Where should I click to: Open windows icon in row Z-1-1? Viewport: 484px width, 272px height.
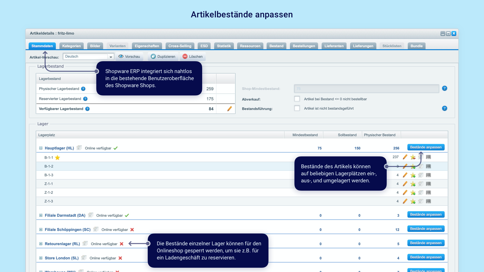point(421,184)
